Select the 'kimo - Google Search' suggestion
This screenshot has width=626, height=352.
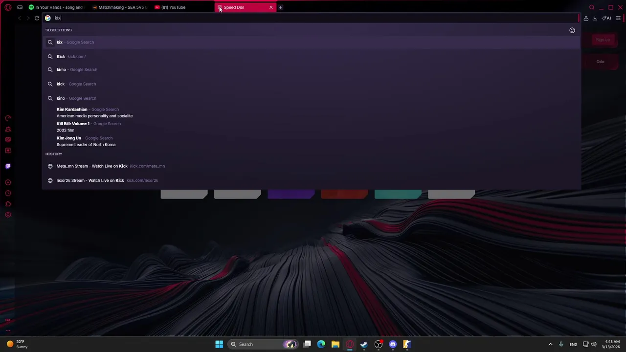(311, 69)
